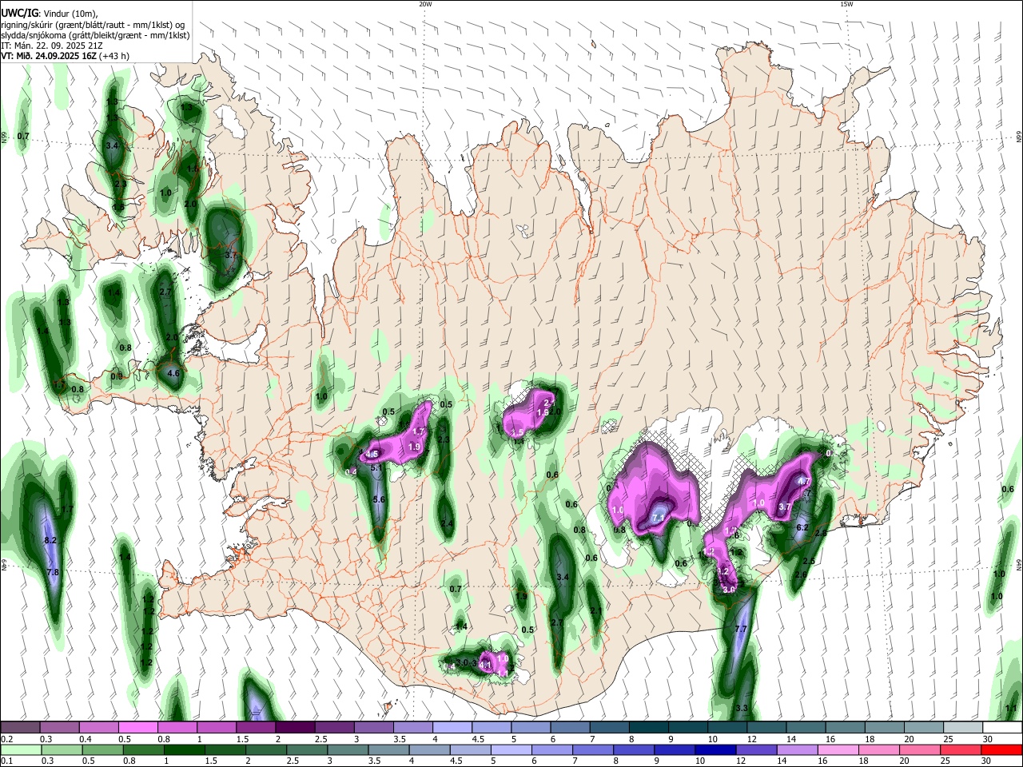Viewport: 1023px width, 767px height.
Task: Pick the light grey 25–30 snow swatch
Action: 964,727
